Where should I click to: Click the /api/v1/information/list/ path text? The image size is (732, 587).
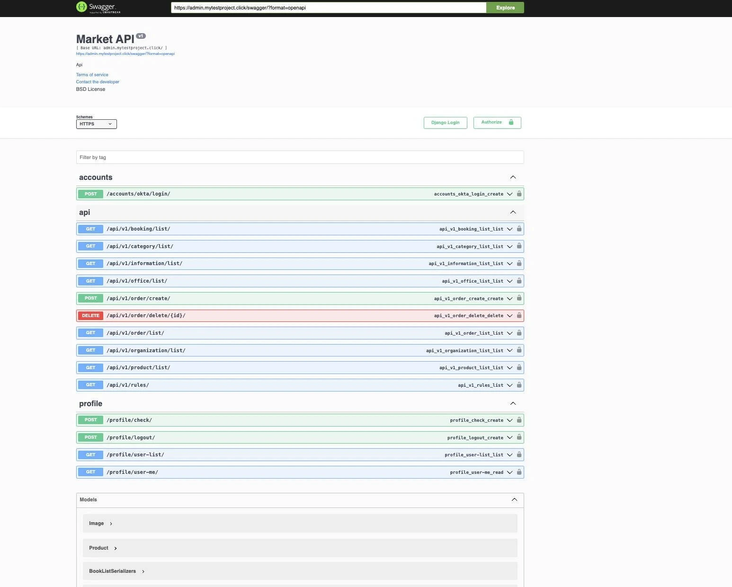pyautogui.click(x=144, y=263)
